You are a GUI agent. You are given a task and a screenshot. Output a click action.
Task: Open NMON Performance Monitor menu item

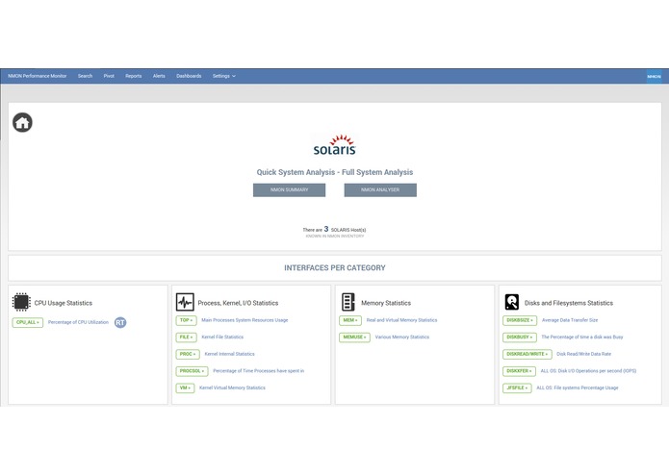38,76
